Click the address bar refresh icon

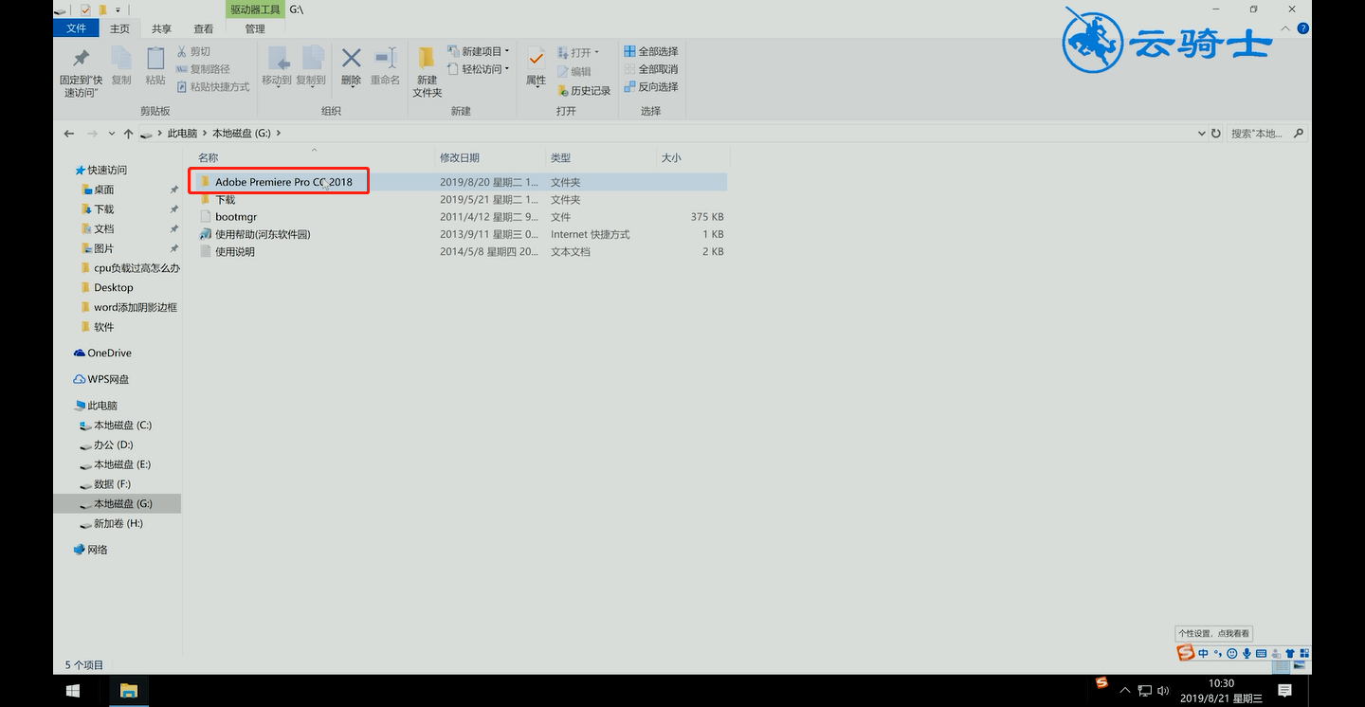[1216, 134]
